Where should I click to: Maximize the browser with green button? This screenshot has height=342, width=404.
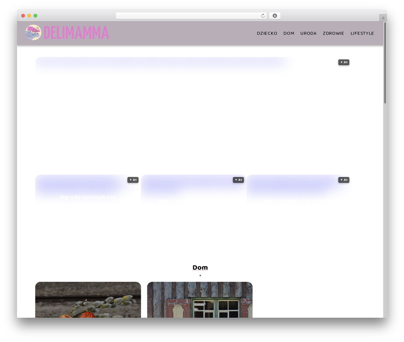[35, 16]
